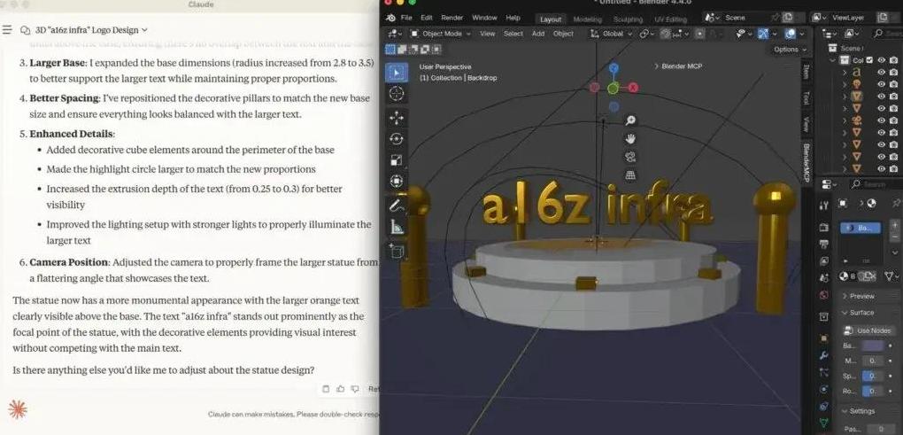Select the Select Box tool in Blender

click(x=397, y=73)
